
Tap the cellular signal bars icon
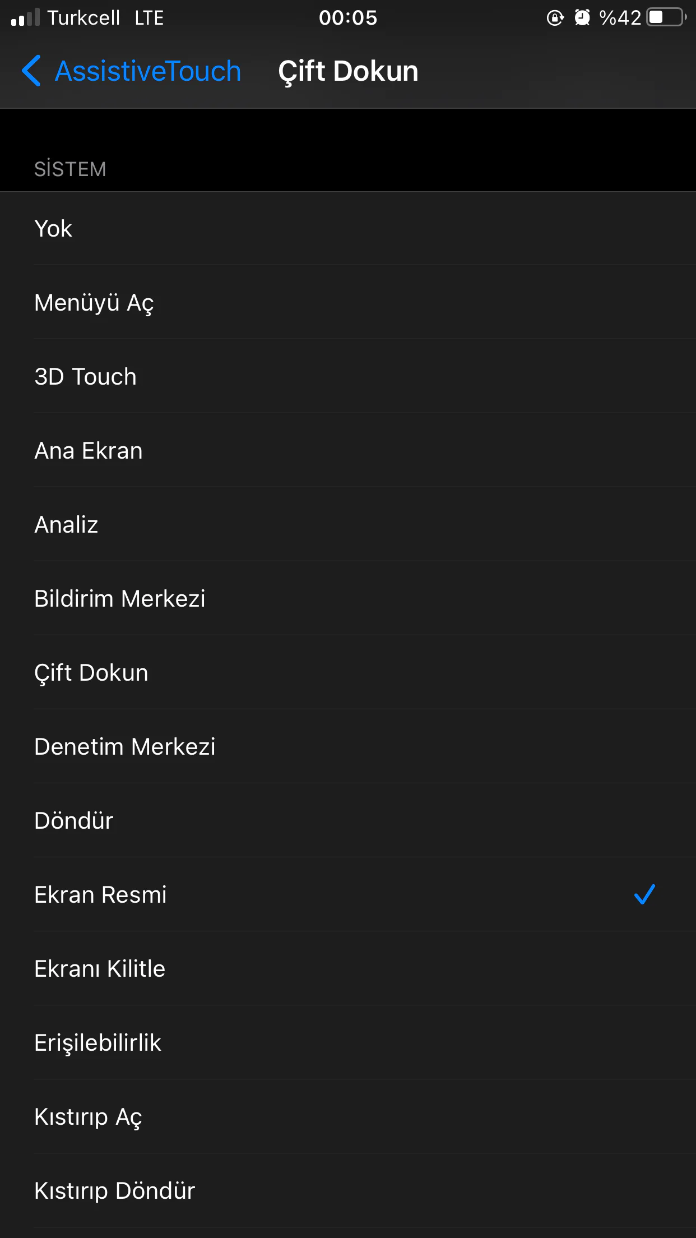25,18
